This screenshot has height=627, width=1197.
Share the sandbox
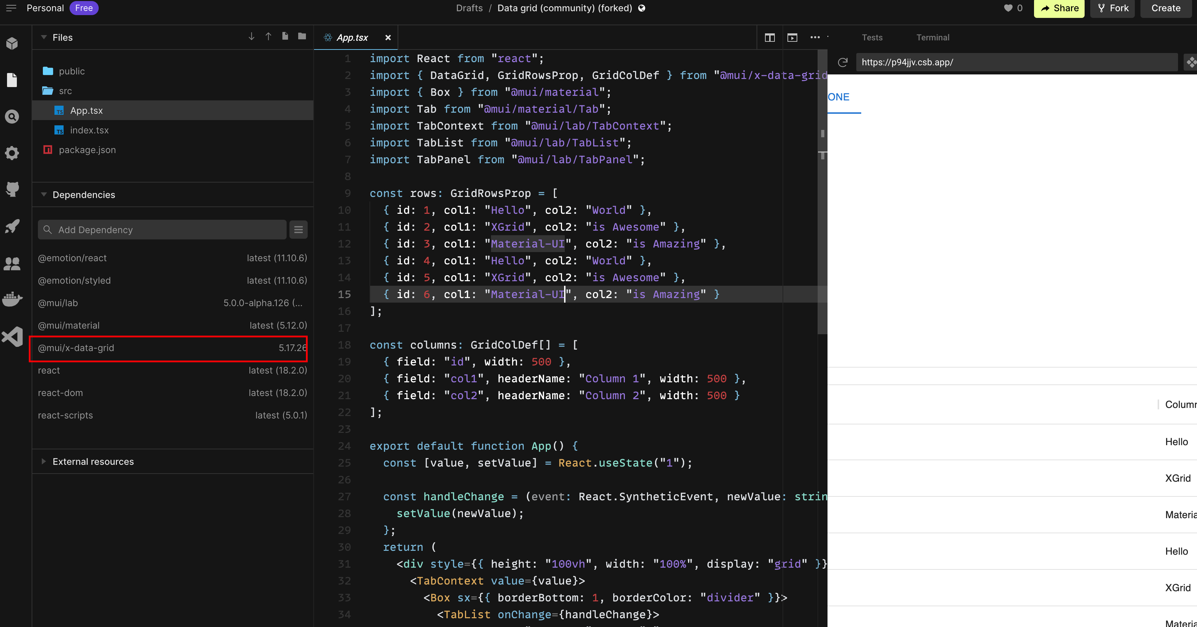pyautogui.click(x=1059, y=8)
